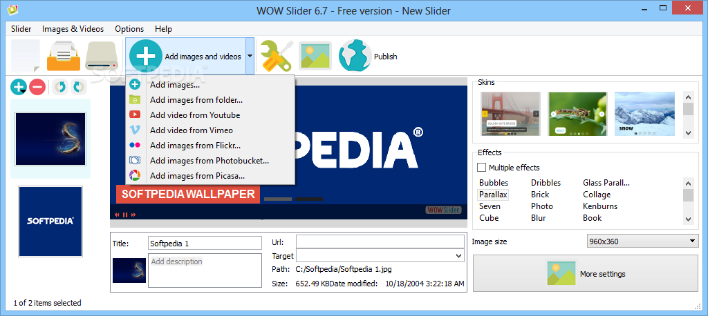The width and height of the screenshot is (708, 316).
Task: Select the Seven effect
Action: point(490,206)
